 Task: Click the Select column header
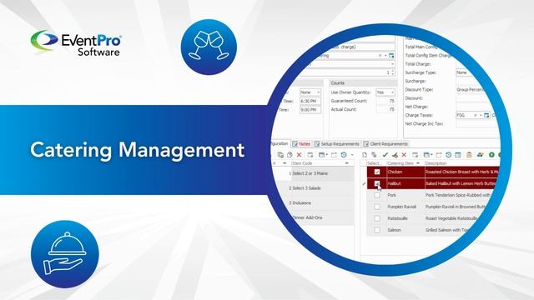374,163
